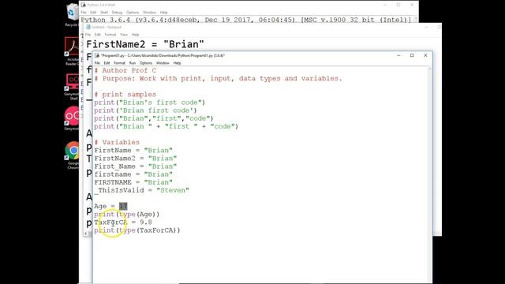This screenshot has height=284, width=505.
Task: Open Options menu in Program01.py editor
Action: coord(146,63)
